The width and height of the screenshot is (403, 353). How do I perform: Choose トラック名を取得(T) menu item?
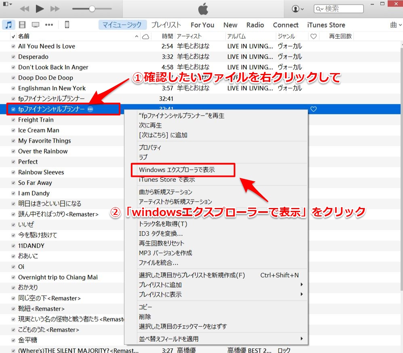click(x=163, y=224)
